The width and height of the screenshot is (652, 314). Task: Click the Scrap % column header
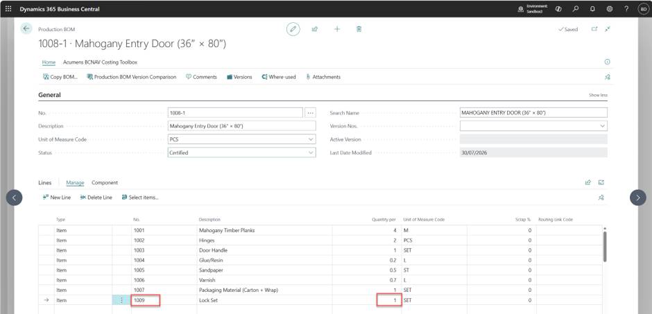pyautogui.click(x=523, y=219)
